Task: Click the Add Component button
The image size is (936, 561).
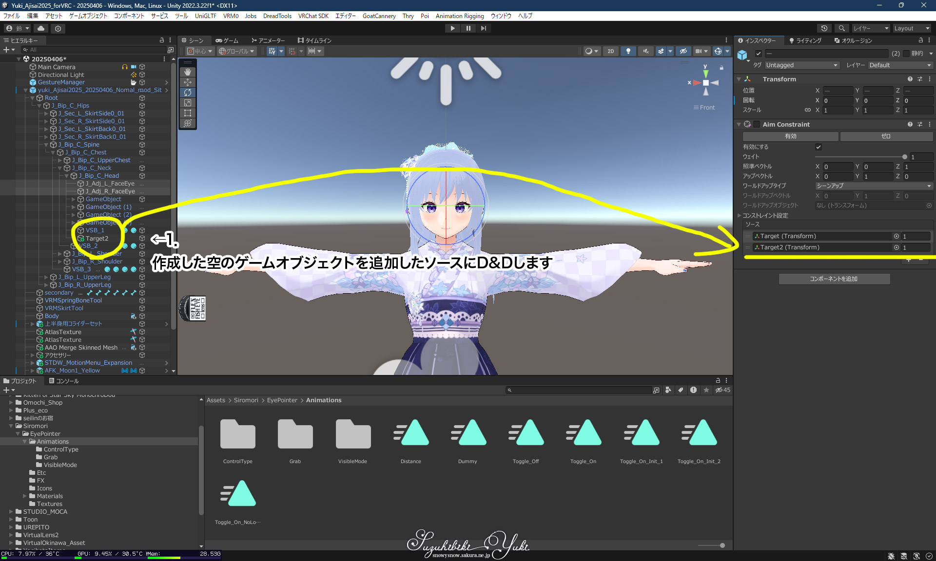Action: tap(834, 279)
